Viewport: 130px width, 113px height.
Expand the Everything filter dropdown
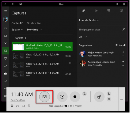[34, 30]
